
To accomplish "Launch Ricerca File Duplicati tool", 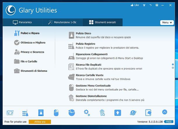I will point(88,65).
